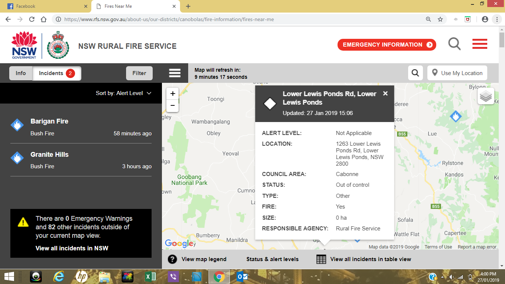
Task: Click the table view grid icon
Action: coord(321,259)
